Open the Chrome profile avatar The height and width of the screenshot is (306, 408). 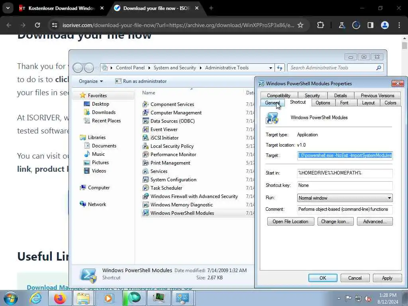(x=385, y=25)
